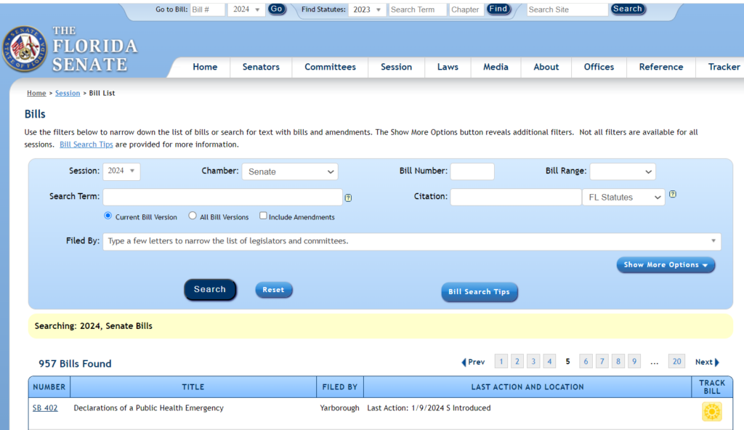Check the Include Amendments checkbox
Viewport: 744px width, 430px height.
pos(263,216)
